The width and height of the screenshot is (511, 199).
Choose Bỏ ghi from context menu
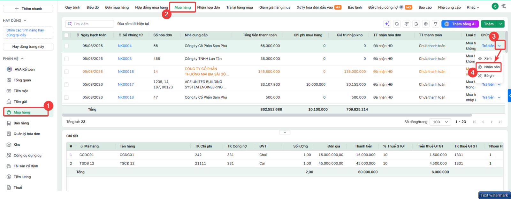(x=486, y=76)
